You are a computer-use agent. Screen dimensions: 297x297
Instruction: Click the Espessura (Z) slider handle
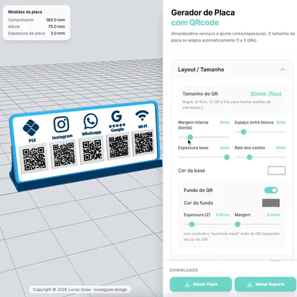(x=192, y=224)
